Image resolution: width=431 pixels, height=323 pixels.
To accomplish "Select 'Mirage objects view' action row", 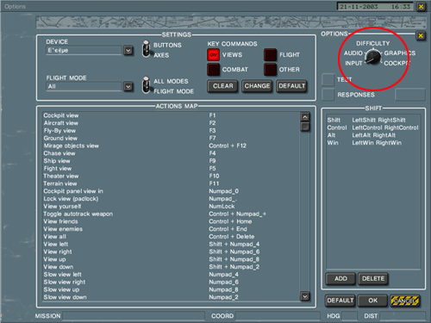I will (171, 146).
